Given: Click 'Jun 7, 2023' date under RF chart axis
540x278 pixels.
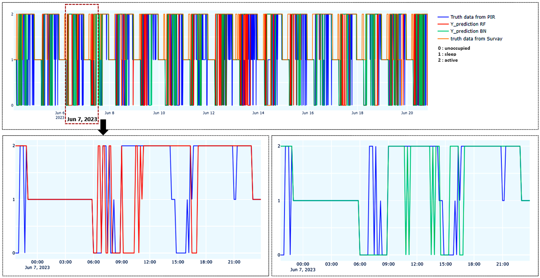Looking at the screenshot, I should click(x=37, y=267).
